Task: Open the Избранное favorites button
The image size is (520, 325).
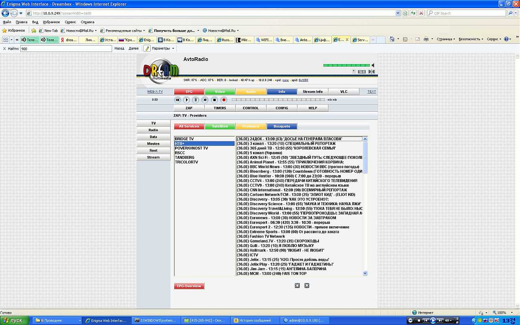Action: coord(14,30)
